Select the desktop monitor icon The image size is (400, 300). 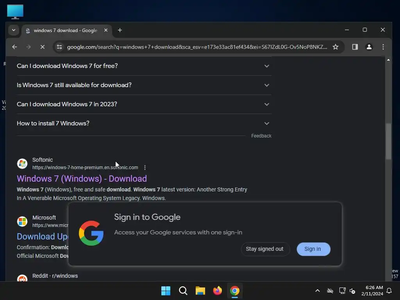[x=15, y=12]
